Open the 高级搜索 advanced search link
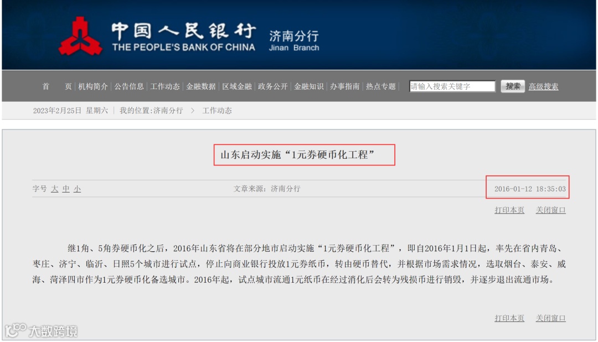 point(544,86)
